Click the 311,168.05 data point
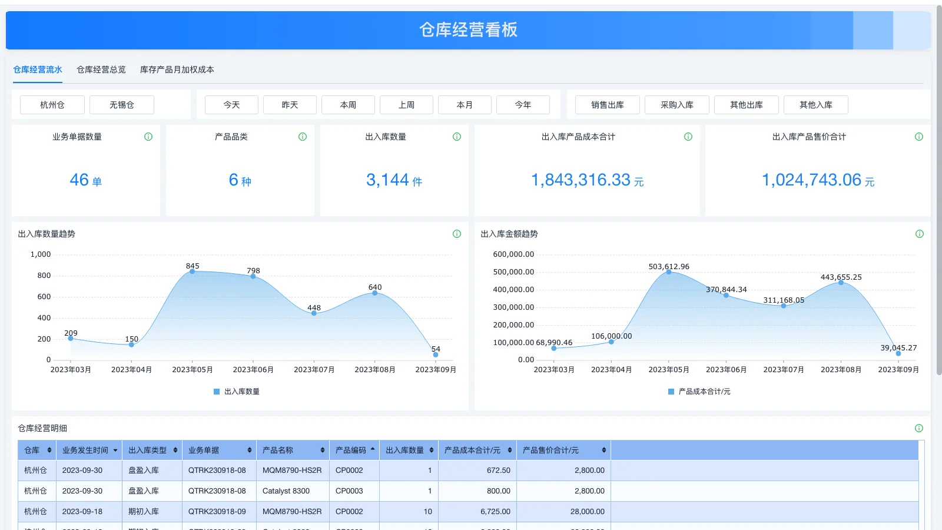 pos(783,306)
